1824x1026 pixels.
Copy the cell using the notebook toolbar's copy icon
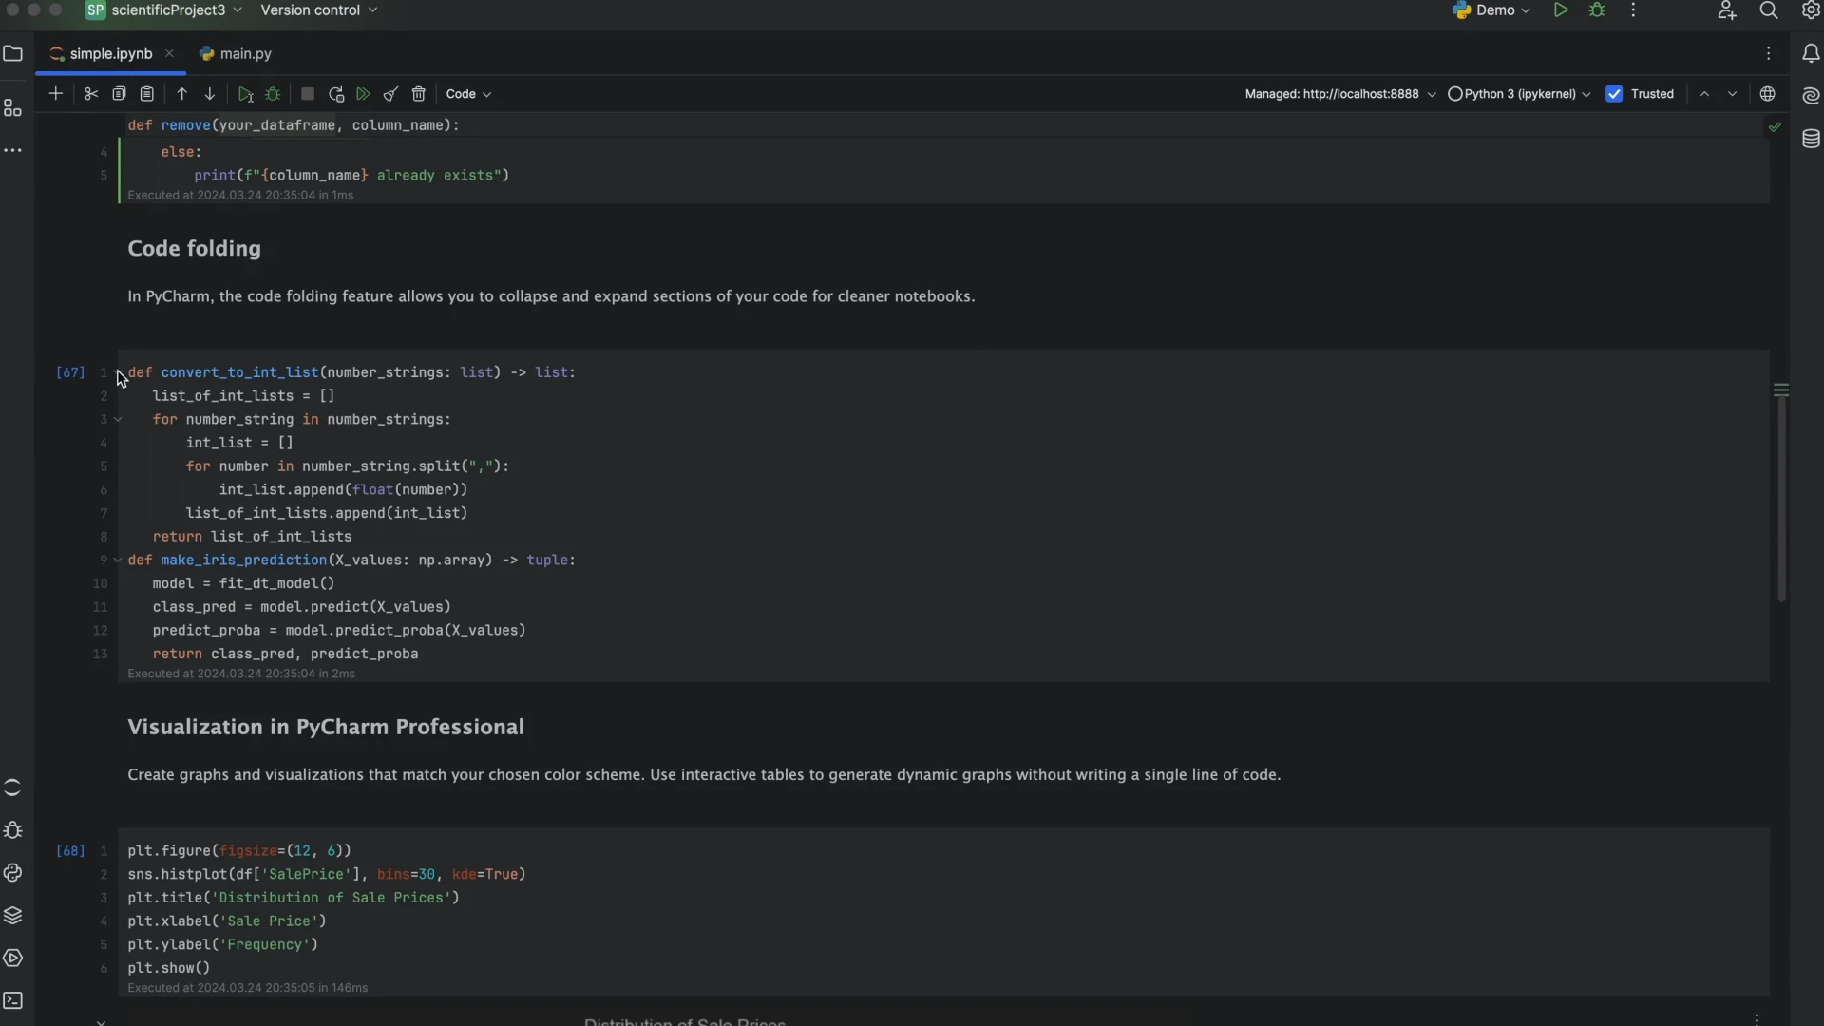coord(119,94)
